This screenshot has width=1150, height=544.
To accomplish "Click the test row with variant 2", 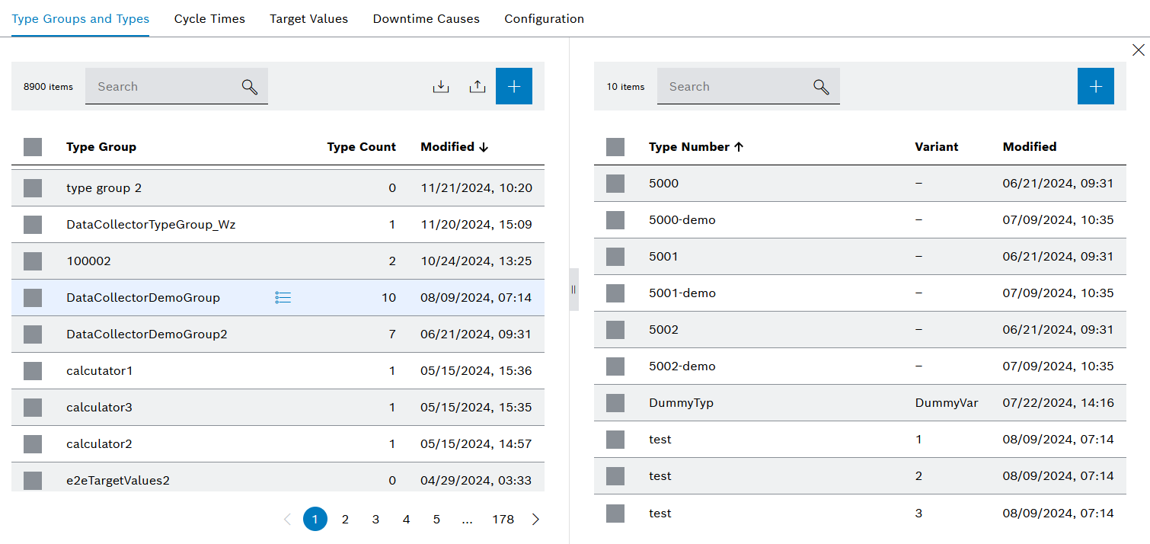I will (x=860, y=476).
